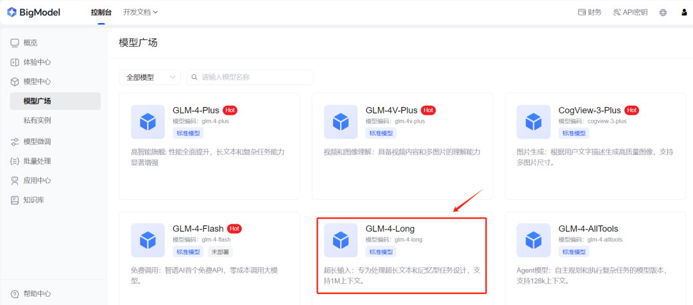Open the CogView-3-Plus model title

pos(590,110)
